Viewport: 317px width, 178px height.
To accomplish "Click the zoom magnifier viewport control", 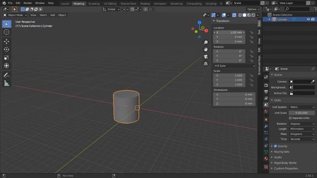I will tap(206, 42).
